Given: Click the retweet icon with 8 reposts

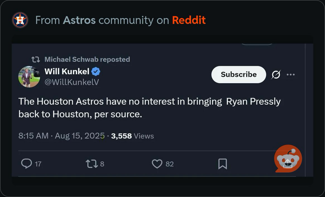Looking at the screenshot, I should pyautogui.click(x=92, y=164).
